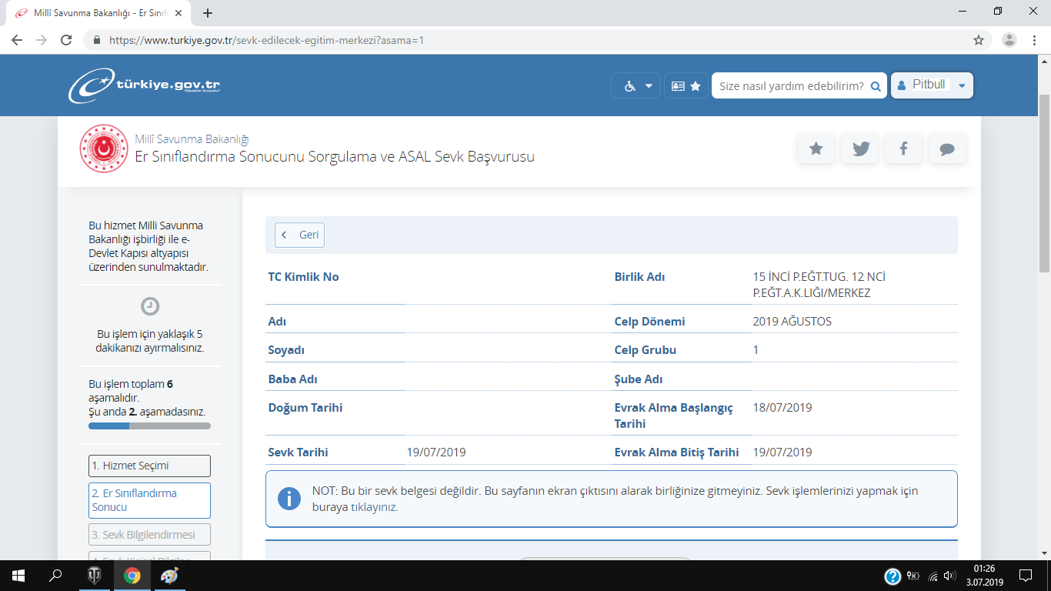
Task: Click the page vertical scrollbar
Action: pos(1044,182)
